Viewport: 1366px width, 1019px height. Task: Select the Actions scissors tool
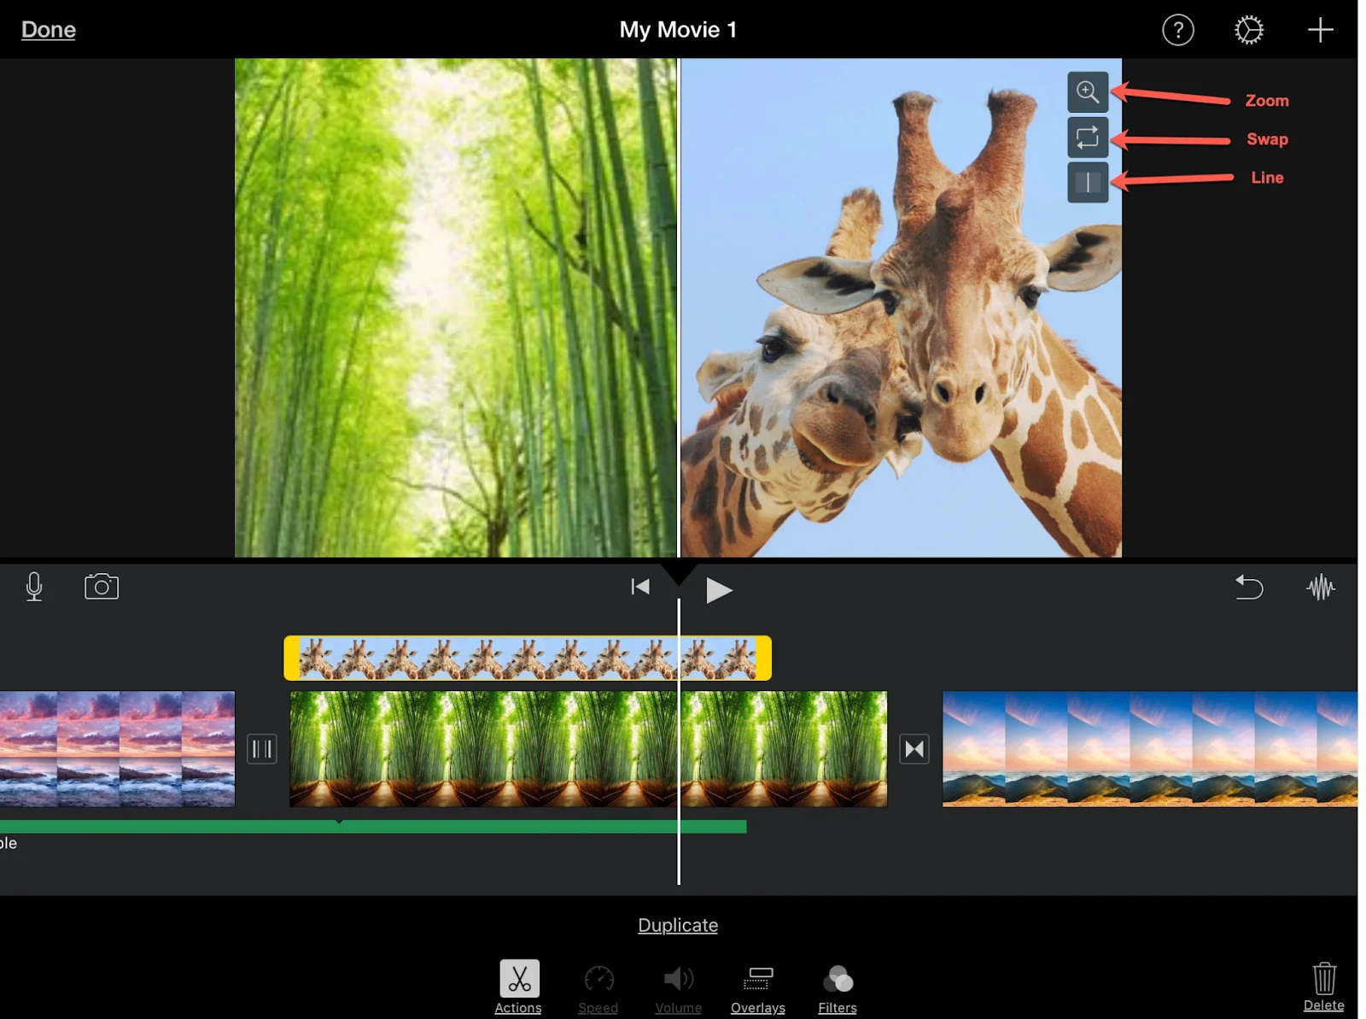(x=517, y=978)
